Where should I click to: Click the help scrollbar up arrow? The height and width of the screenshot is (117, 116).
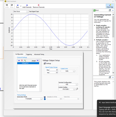pyautogui.click(x=113, y=15)
